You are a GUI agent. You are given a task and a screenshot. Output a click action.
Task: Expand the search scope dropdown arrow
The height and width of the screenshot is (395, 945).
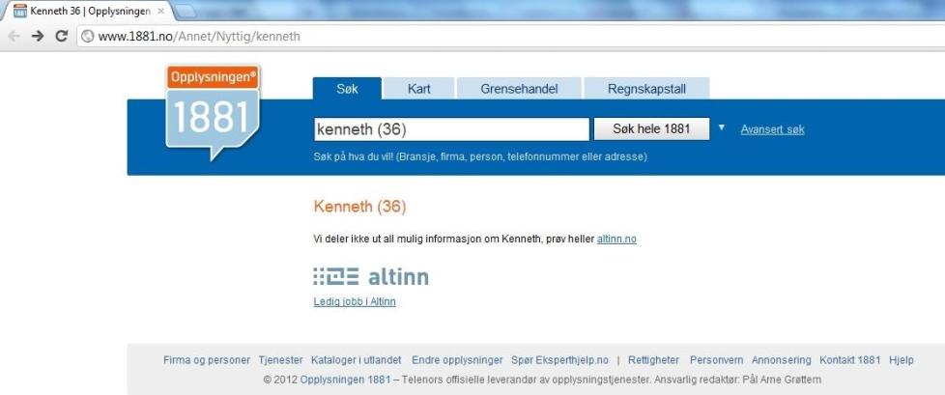pos(722,127)
